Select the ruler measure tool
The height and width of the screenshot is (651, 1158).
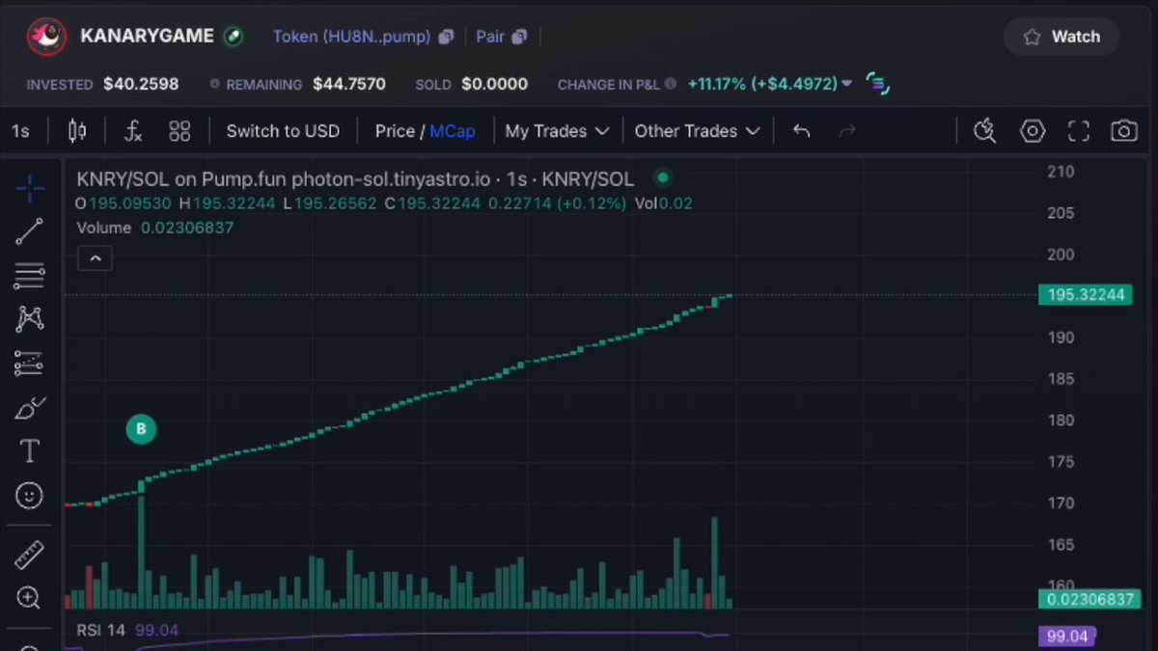30,555
